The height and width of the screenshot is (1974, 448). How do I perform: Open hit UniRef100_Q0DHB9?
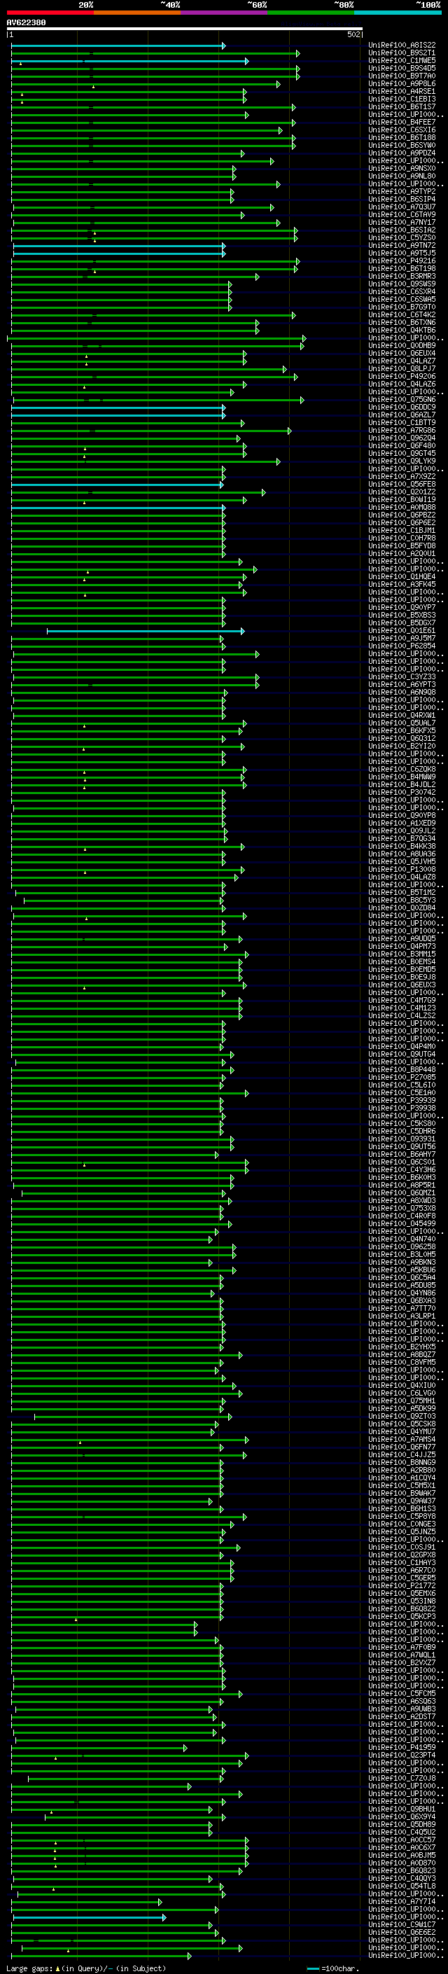[402, 346]
